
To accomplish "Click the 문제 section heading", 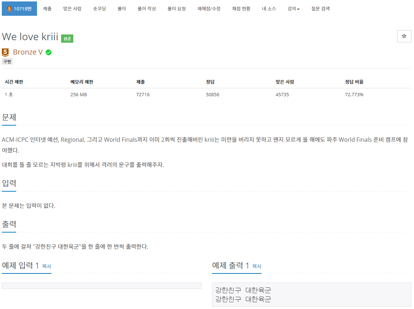I will [9, 117].
